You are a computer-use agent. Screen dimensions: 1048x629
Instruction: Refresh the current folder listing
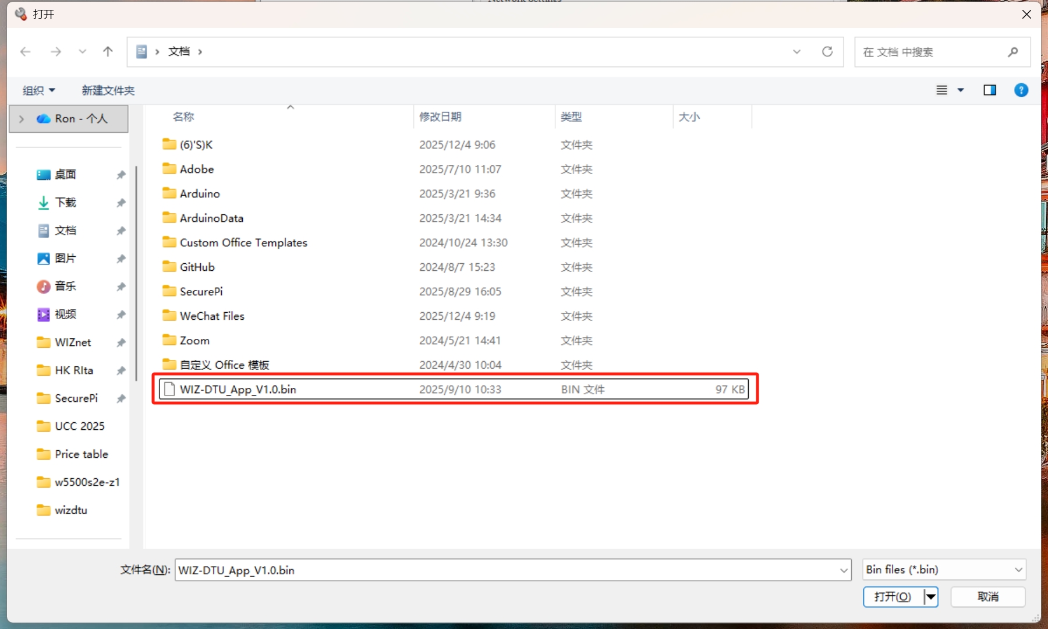pyautogui.click(x=827, y=52)
